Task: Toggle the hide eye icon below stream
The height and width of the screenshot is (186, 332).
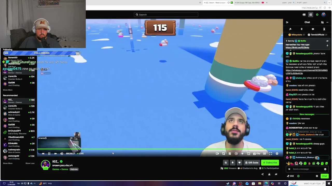Action: point(276,174)
